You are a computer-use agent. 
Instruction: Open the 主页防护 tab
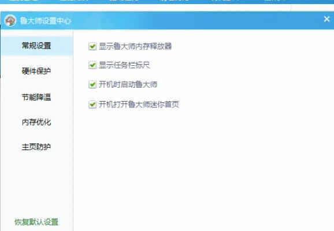(x=36, y=147)
